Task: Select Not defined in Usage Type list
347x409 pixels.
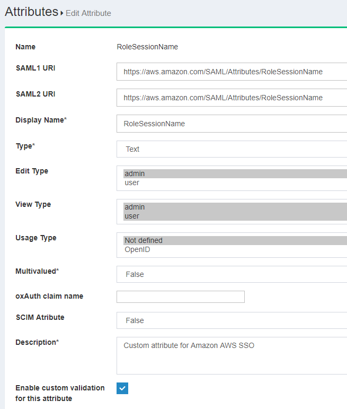Action: point(144,240)
